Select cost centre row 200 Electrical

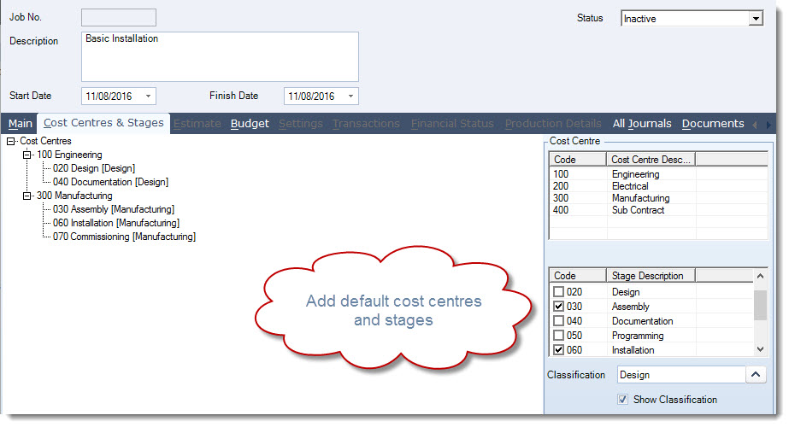click(658, 186)
